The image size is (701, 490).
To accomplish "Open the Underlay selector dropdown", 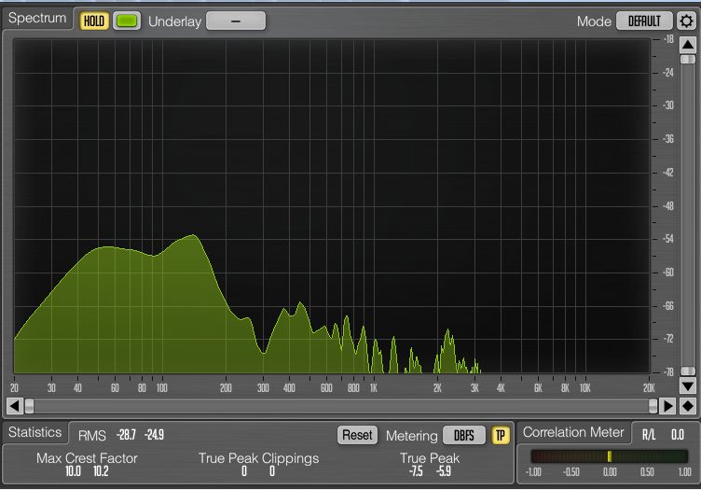I will point(235,21).
